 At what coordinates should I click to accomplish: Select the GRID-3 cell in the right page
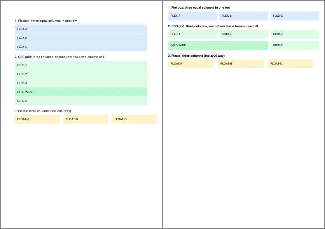295,34
